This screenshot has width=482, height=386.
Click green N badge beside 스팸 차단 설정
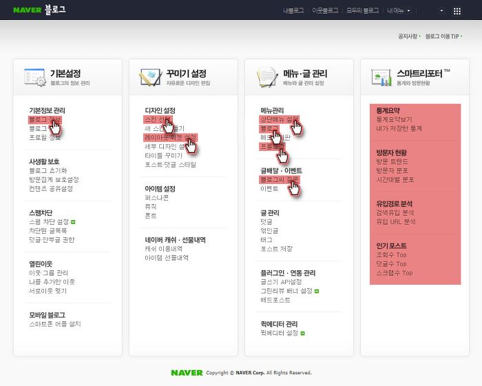coord(73,222)
